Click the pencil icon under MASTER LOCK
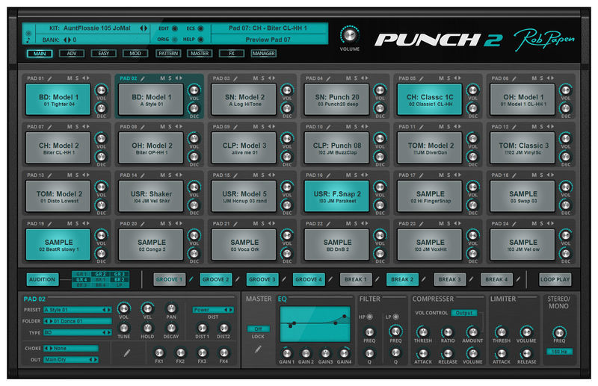Viewport: 598px width, 386px height. pyautogui.click(x=258, y=349)
